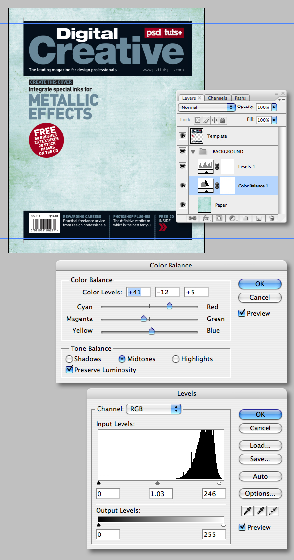The width and height of the screenshot is (294, 560).
Task: Select the Levels adjustment histogram icon
Action: [205, 166]
